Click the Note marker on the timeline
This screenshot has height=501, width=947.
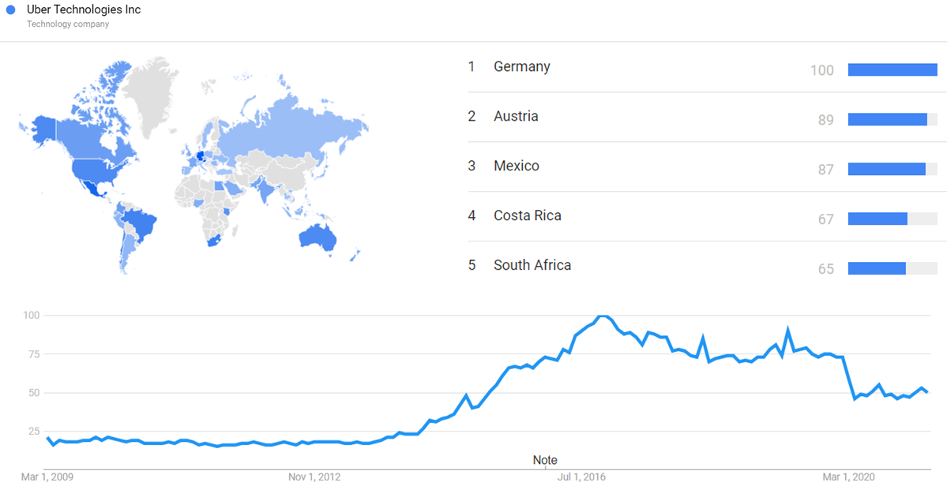[544, 460]
